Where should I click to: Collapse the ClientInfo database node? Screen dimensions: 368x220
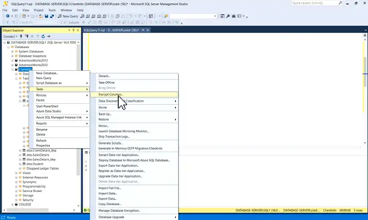tap(13, 70)
